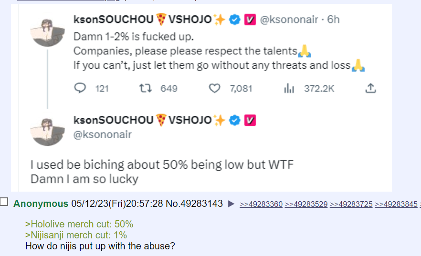Screen dimensions: 421x256
Task: Click the red VShojo badge on the lower tweet
Action: [x=250, y=120]
